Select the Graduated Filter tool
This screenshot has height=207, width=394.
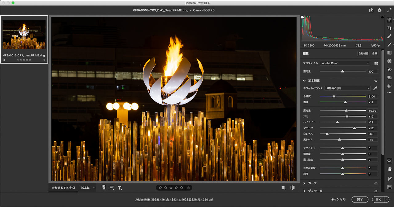tap(389, 53)
